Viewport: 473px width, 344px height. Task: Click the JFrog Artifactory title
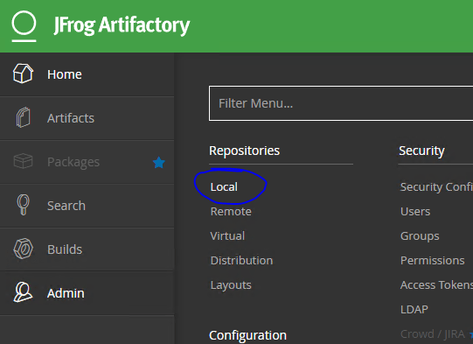pyautogui.click(x=122, y=25)
